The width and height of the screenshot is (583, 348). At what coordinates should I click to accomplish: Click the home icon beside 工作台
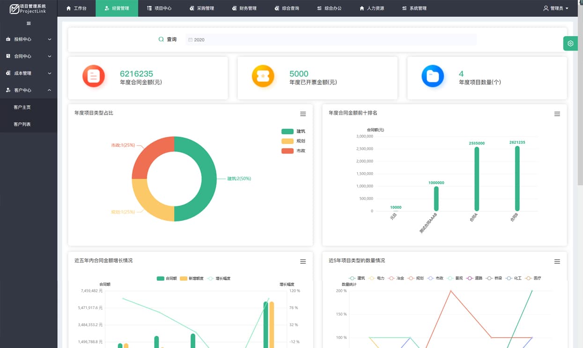69,8
